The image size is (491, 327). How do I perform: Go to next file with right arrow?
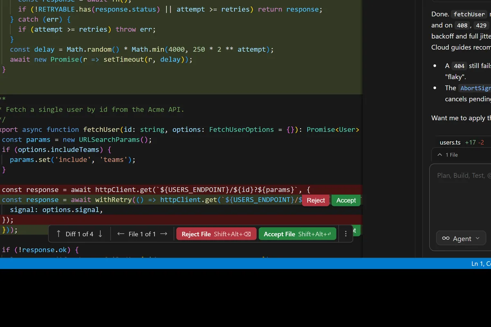click(x=164, y=234)
